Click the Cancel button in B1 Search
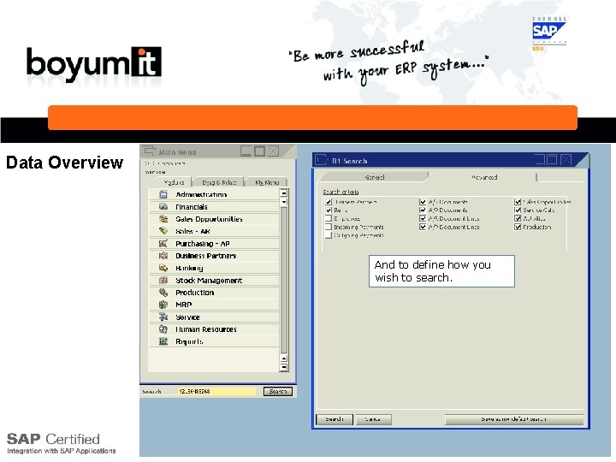 point(373,419)
